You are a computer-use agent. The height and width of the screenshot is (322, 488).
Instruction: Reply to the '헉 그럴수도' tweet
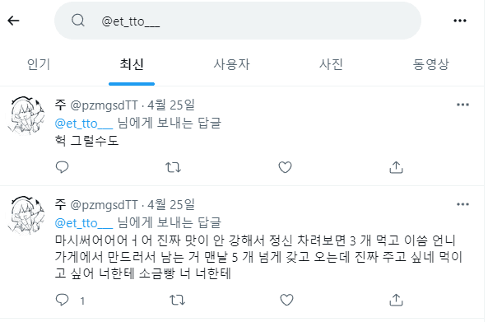(x=62, y=167)
